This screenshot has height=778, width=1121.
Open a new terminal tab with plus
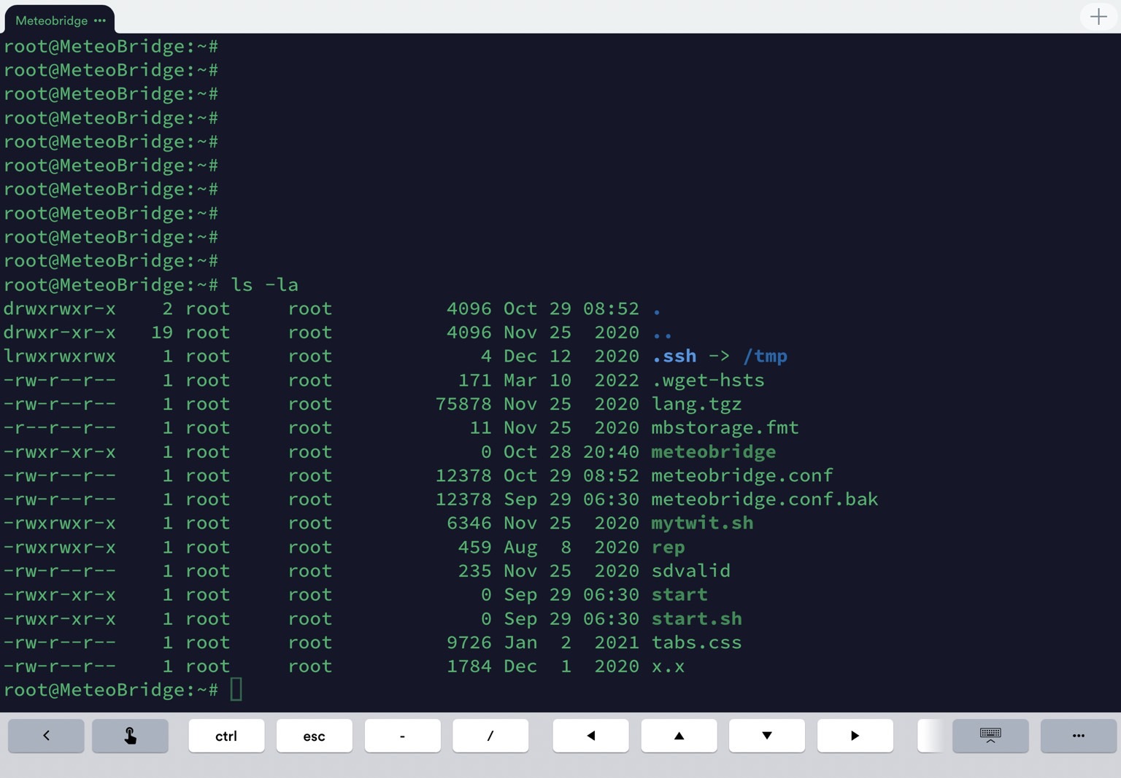[x=1098, y=17]
